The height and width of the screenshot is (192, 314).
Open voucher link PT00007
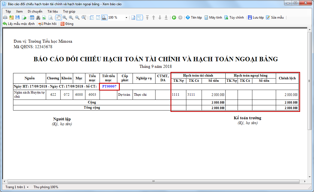pos(109,86)
